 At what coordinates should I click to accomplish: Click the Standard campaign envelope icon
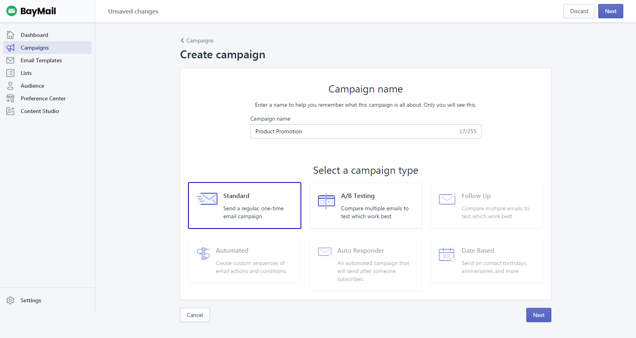[x=207, y=199]
